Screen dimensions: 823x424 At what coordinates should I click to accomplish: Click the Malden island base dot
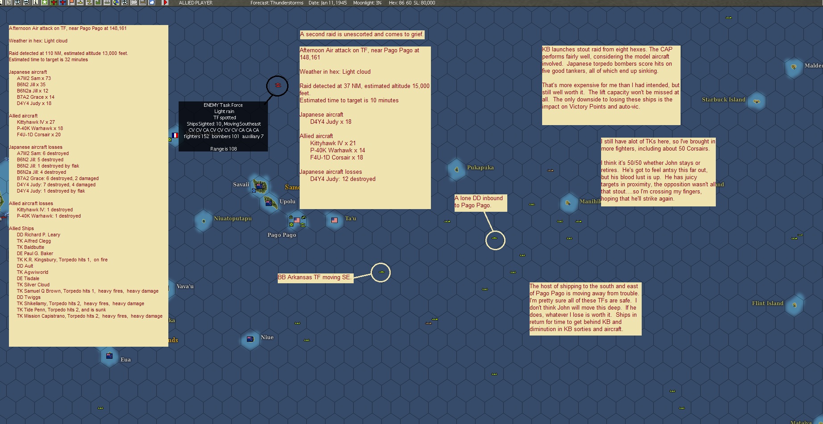click(794, 67)
